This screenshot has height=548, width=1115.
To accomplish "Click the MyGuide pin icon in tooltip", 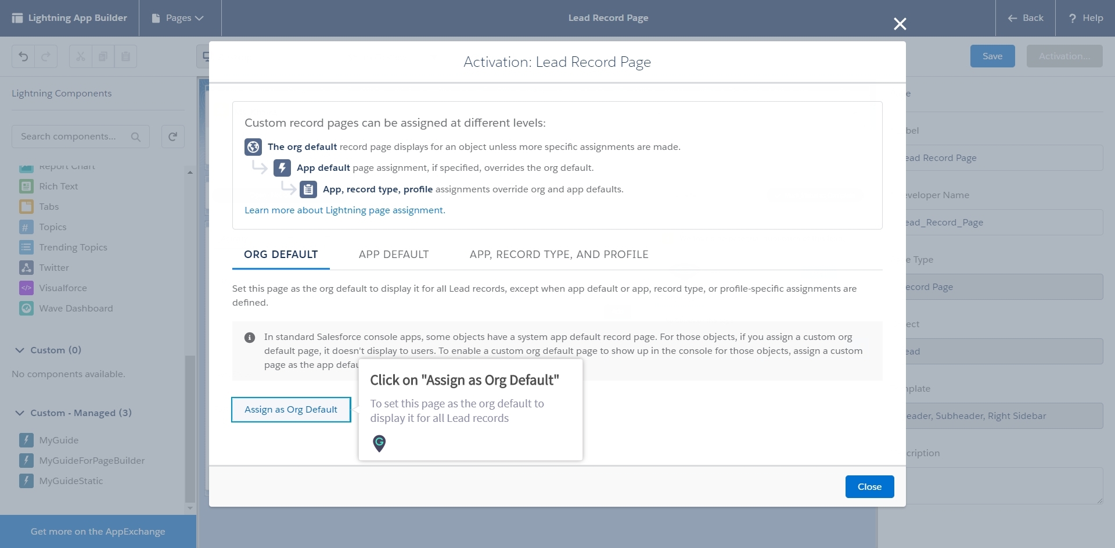I will click(x=379, y=443).
